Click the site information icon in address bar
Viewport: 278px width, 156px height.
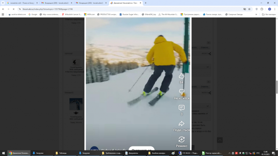point(20,9)
